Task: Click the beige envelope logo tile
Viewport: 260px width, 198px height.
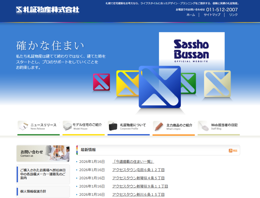Action: coord(217,84)
